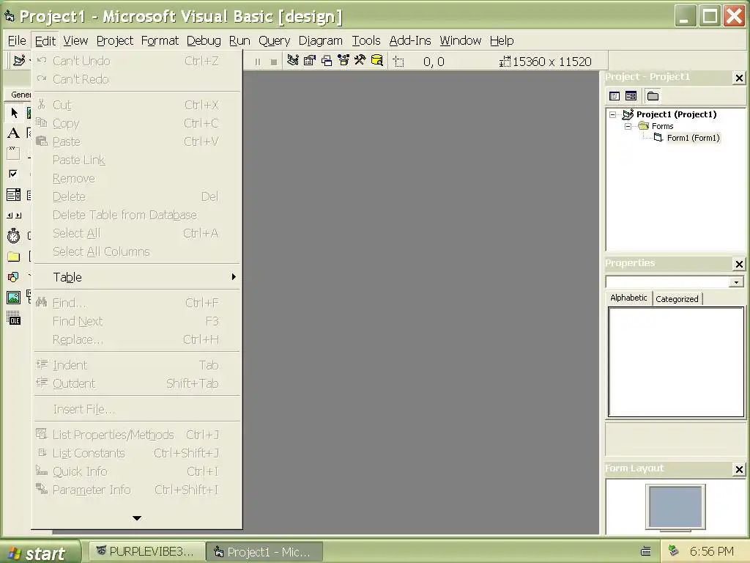The width and height of the screenshot is (750, 563).
Task: Choose Table in the Edit menu
Action: coord(137,277)
